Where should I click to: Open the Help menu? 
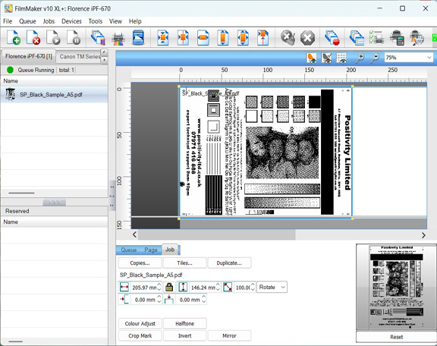135,21
